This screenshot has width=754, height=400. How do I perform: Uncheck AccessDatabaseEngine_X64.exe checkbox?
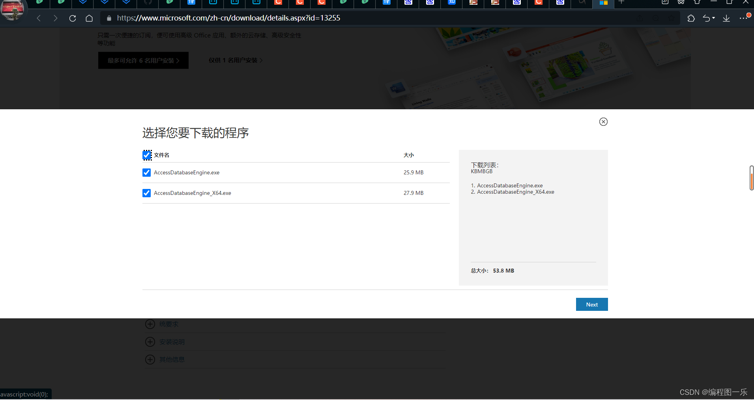click(x=146, y=193)
